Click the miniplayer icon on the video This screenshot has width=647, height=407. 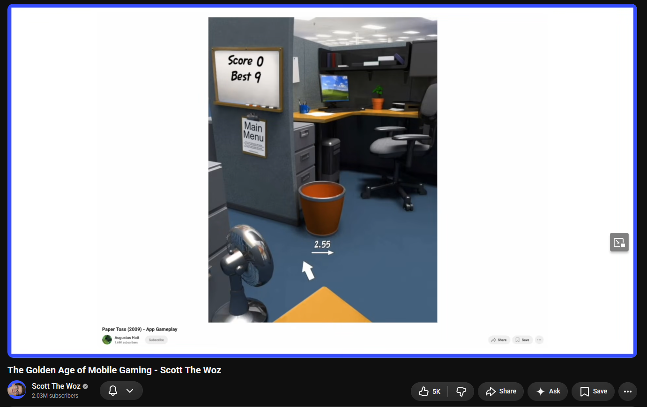pyautogui.click(x=619, y=242)
